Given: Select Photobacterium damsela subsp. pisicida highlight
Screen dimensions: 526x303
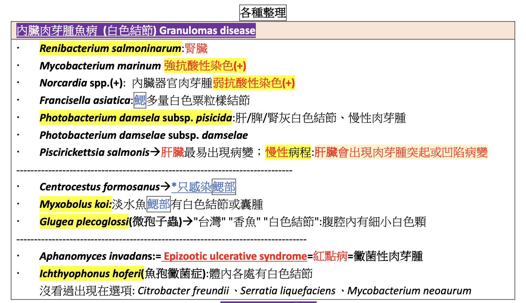Looking at the screenshot, I should [136, 118].
